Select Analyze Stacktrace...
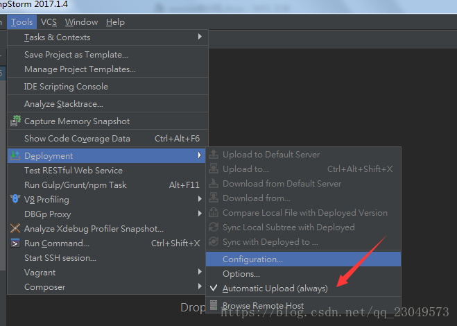Image resolution: width=457 pixels, height=326 pixels. click(107, 104)
